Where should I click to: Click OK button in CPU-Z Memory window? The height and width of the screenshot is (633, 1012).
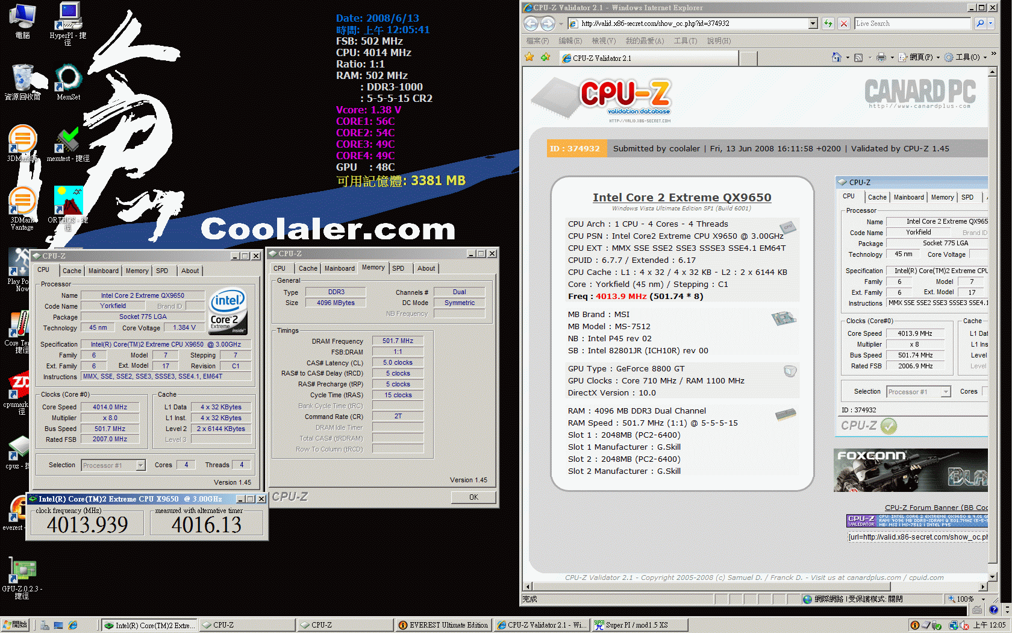click(x=473, y=497)
